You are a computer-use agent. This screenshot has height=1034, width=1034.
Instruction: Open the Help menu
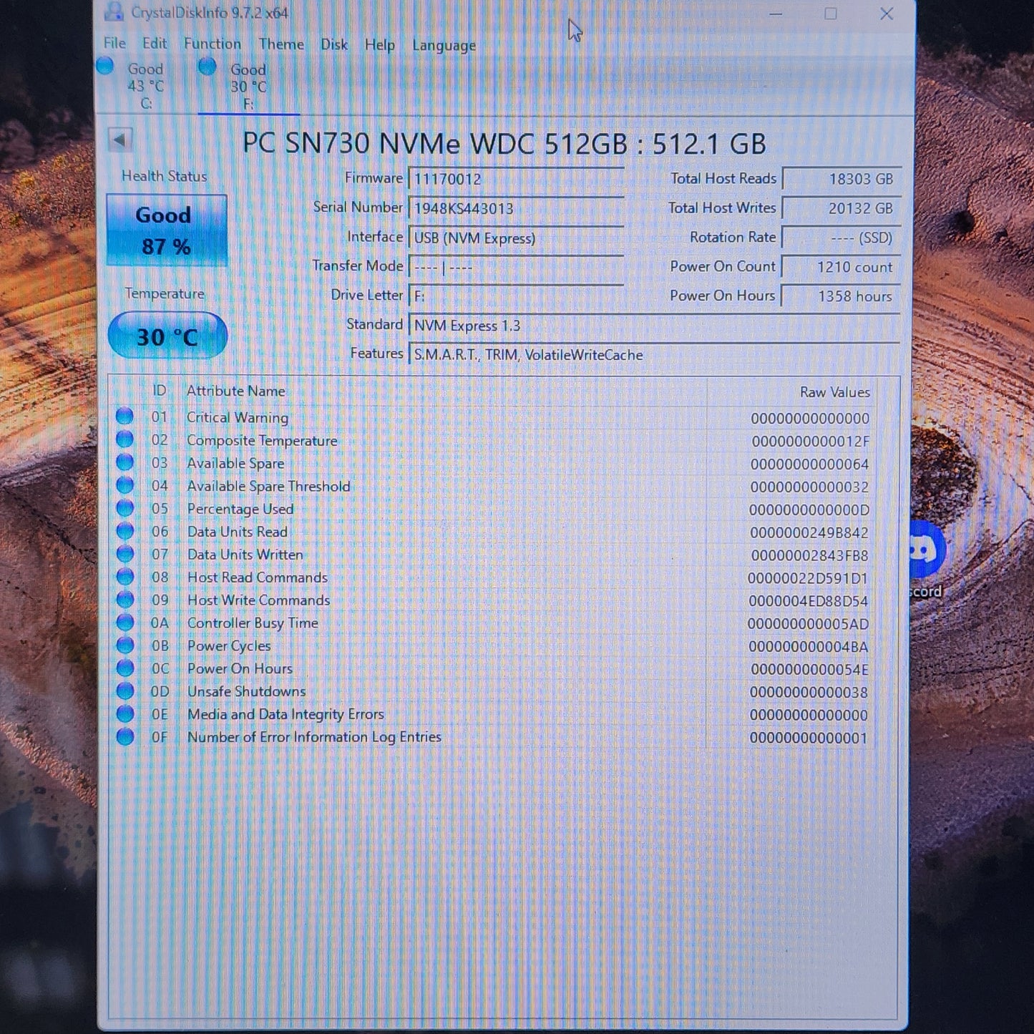(379, 45)
